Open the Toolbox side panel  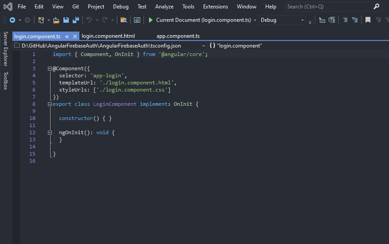6,80
